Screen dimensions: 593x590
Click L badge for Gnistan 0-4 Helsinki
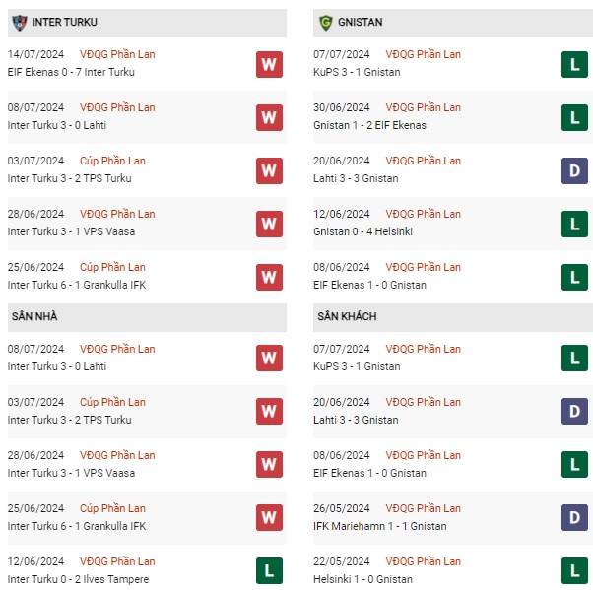[574, 225]
